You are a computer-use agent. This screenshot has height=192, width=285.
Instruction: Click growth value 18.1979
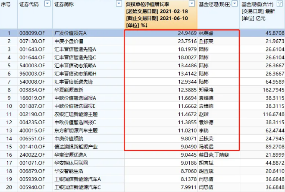click(187, 50)
